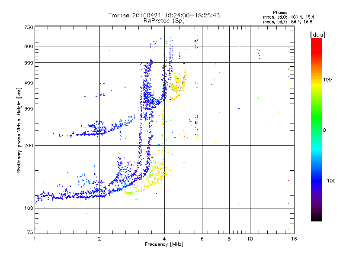Click the 600 tick on the height axis
346x260 pixels.
[29, 46]
